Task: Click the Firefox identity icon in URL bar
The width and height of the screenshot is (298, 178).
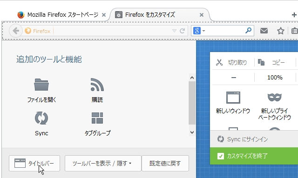Action: pyautogui.click(x=28, y=31)
